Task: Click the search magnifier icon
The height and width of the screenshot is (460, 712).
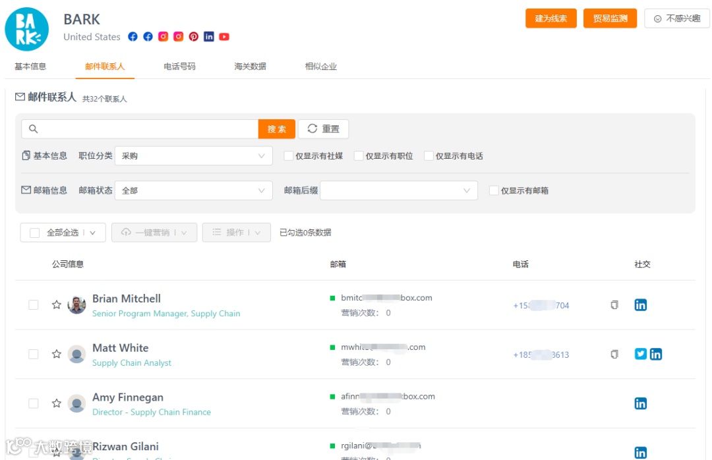Action: [33, 129]
